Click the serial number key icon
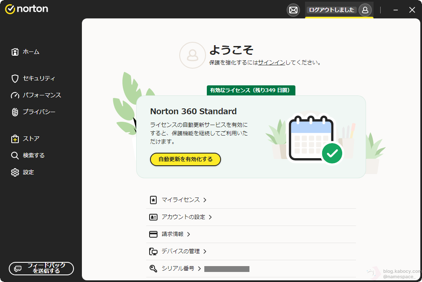 [x=153, y=269]
